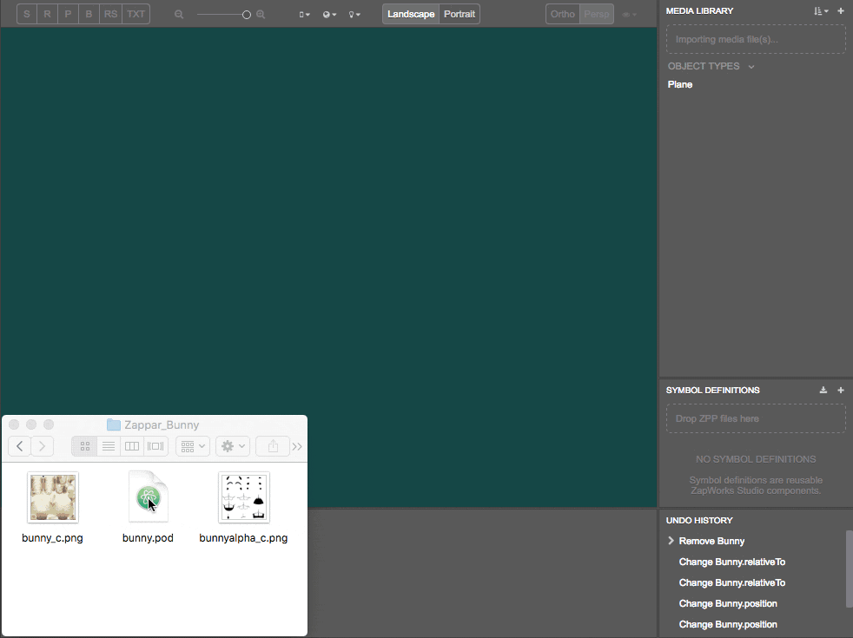This screenshot has width=853, height=638.
Task: Select the TXT toolbar button
Action: coord(136,14)
